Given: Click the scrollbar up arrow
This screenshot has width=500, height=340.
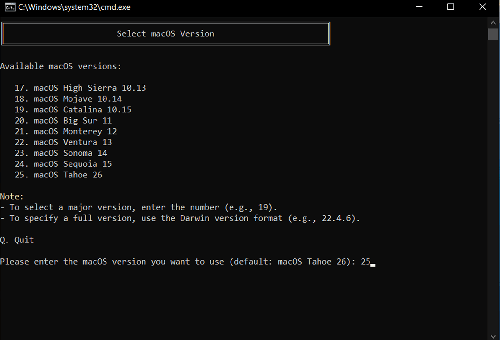Looking at the screenshot, I should click(x=493, y=23).
